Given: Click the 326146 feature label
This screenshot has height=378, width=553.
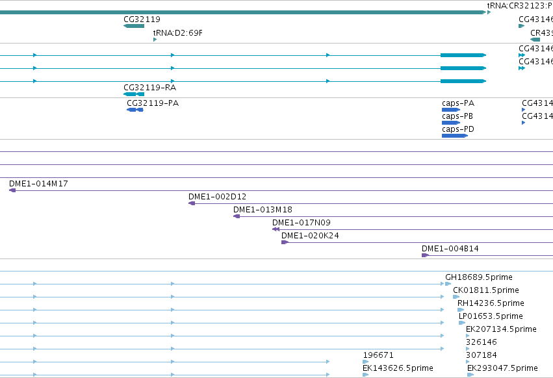Looking at the screenshot, I should tap(481, 342).
